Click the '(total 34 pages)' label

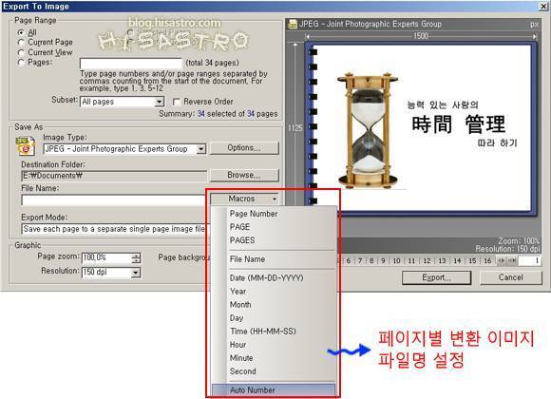pos(213,63)
